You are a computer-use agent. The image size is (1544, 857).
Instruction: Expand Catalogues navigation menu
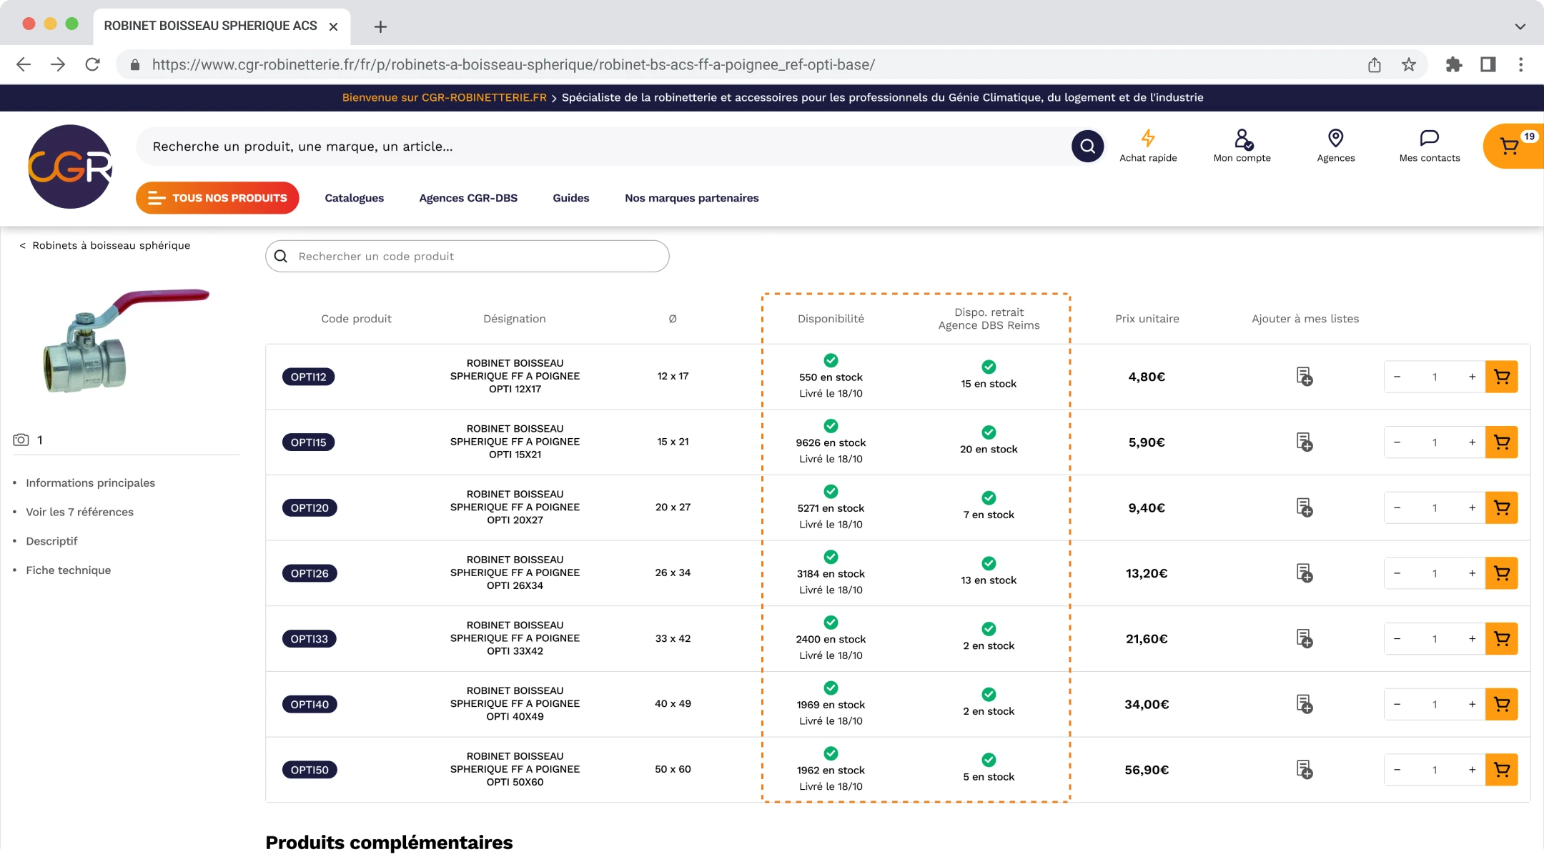(354, 197)
